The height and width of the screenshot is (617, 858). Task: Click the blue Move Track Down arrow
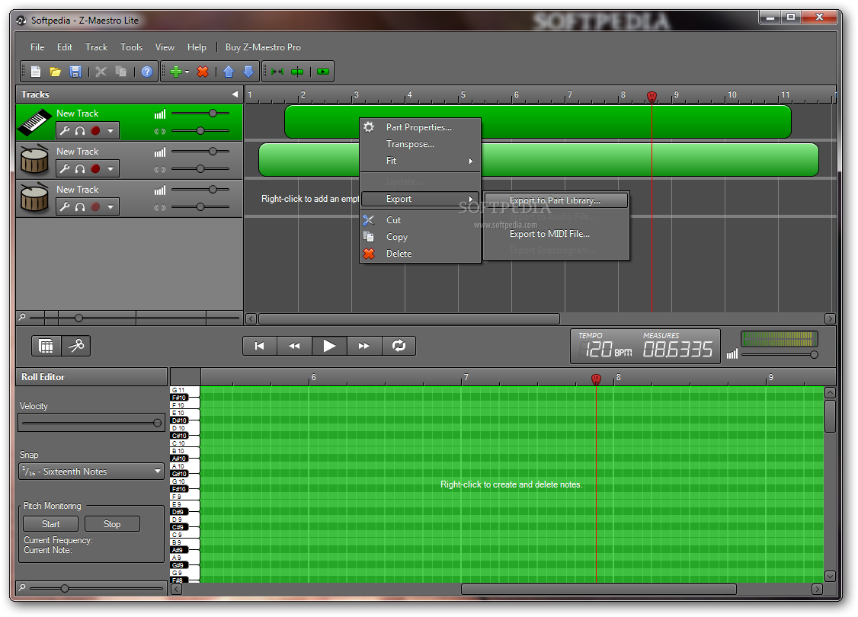248,72
